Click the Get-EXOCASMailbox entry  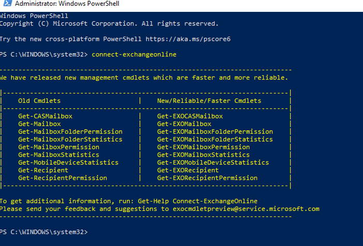(190, 116)
